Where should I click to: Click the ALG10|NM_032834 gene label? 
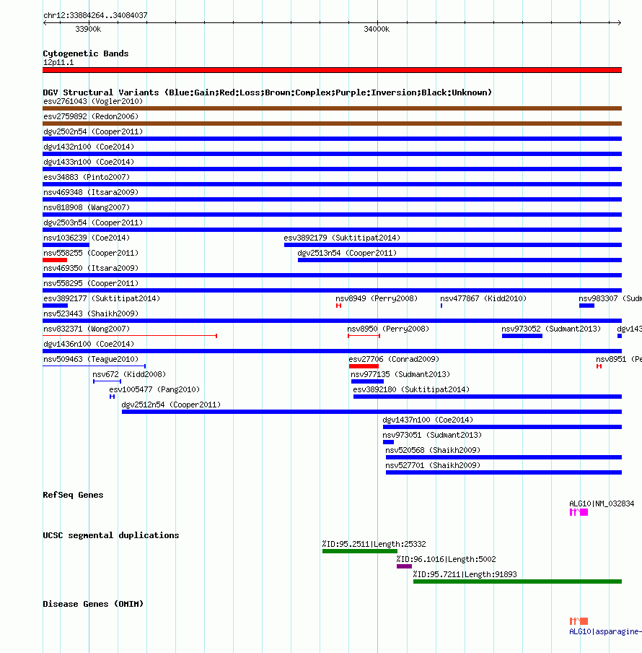pos(602,504)
